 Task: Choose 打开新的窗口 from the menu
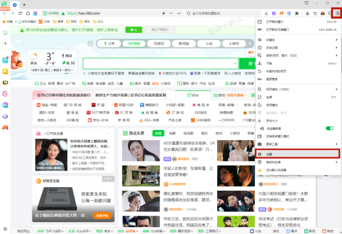[x=298, y=22]
